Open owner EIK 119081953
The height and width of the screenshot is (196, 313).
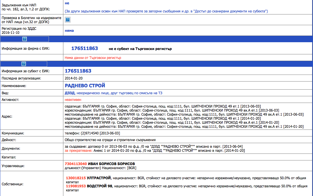76,186
